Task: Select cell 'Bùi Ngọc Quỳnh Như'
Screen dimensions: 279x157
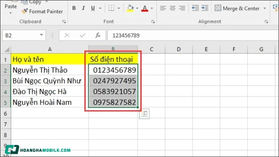Action: click(x=50, y=81)
